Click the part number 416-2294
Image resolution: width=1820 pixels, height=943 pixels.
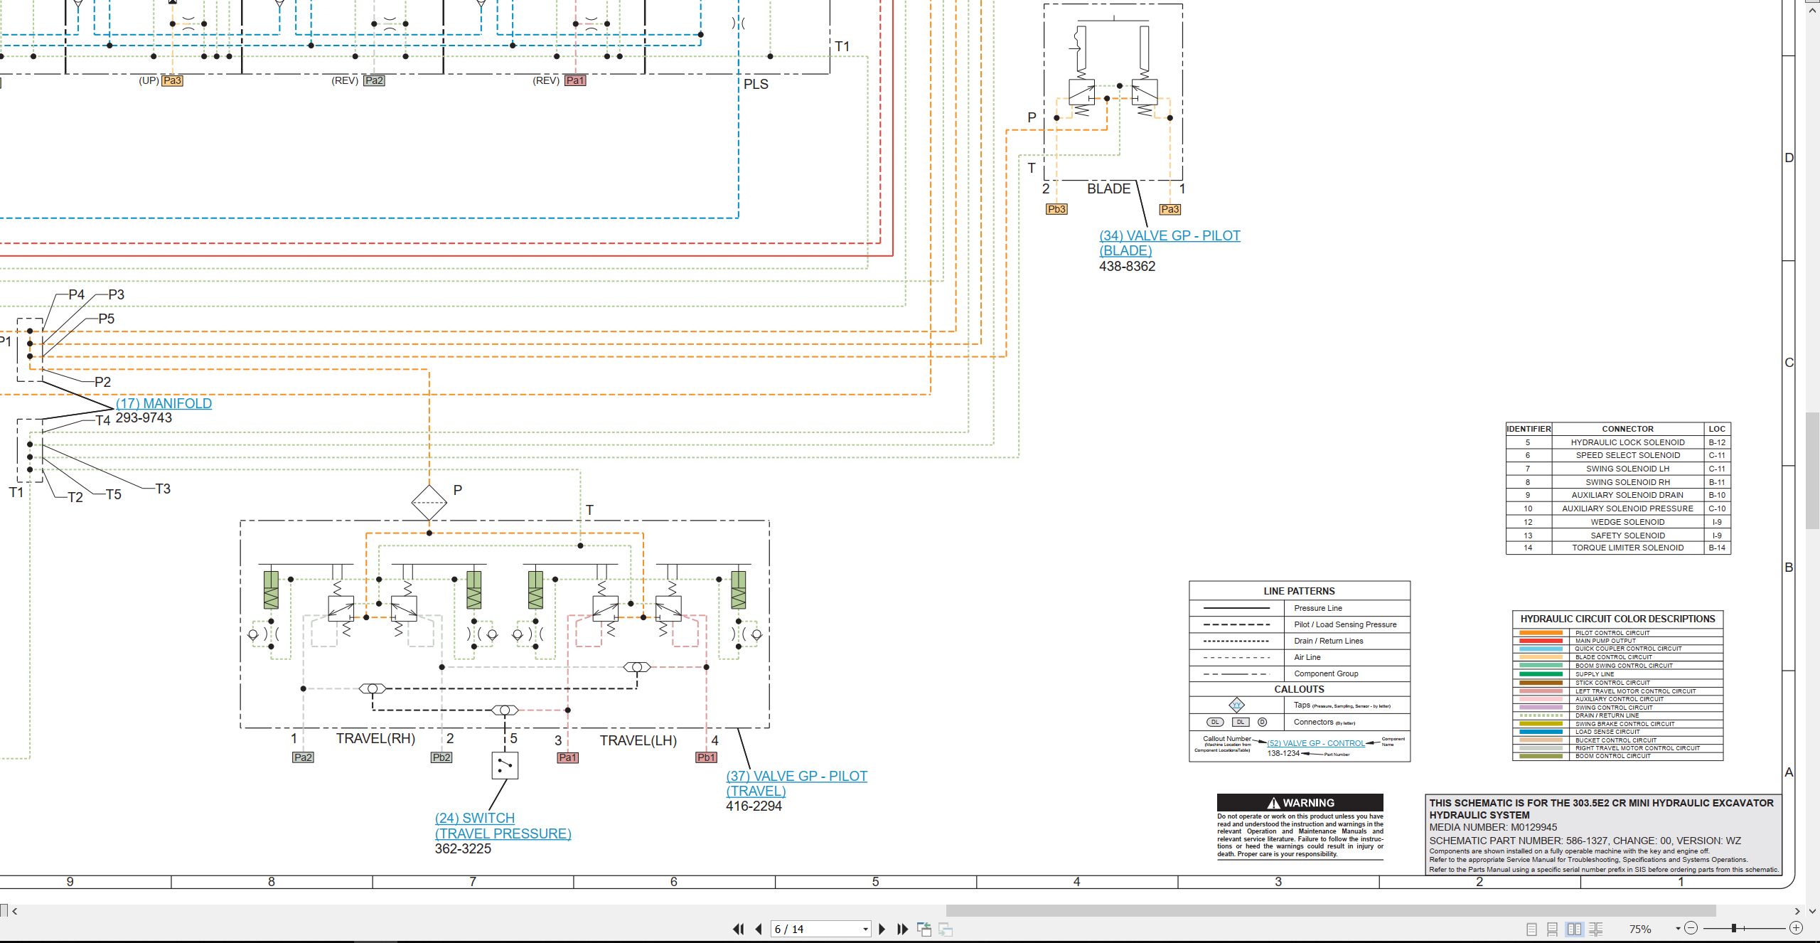point(754,806)
